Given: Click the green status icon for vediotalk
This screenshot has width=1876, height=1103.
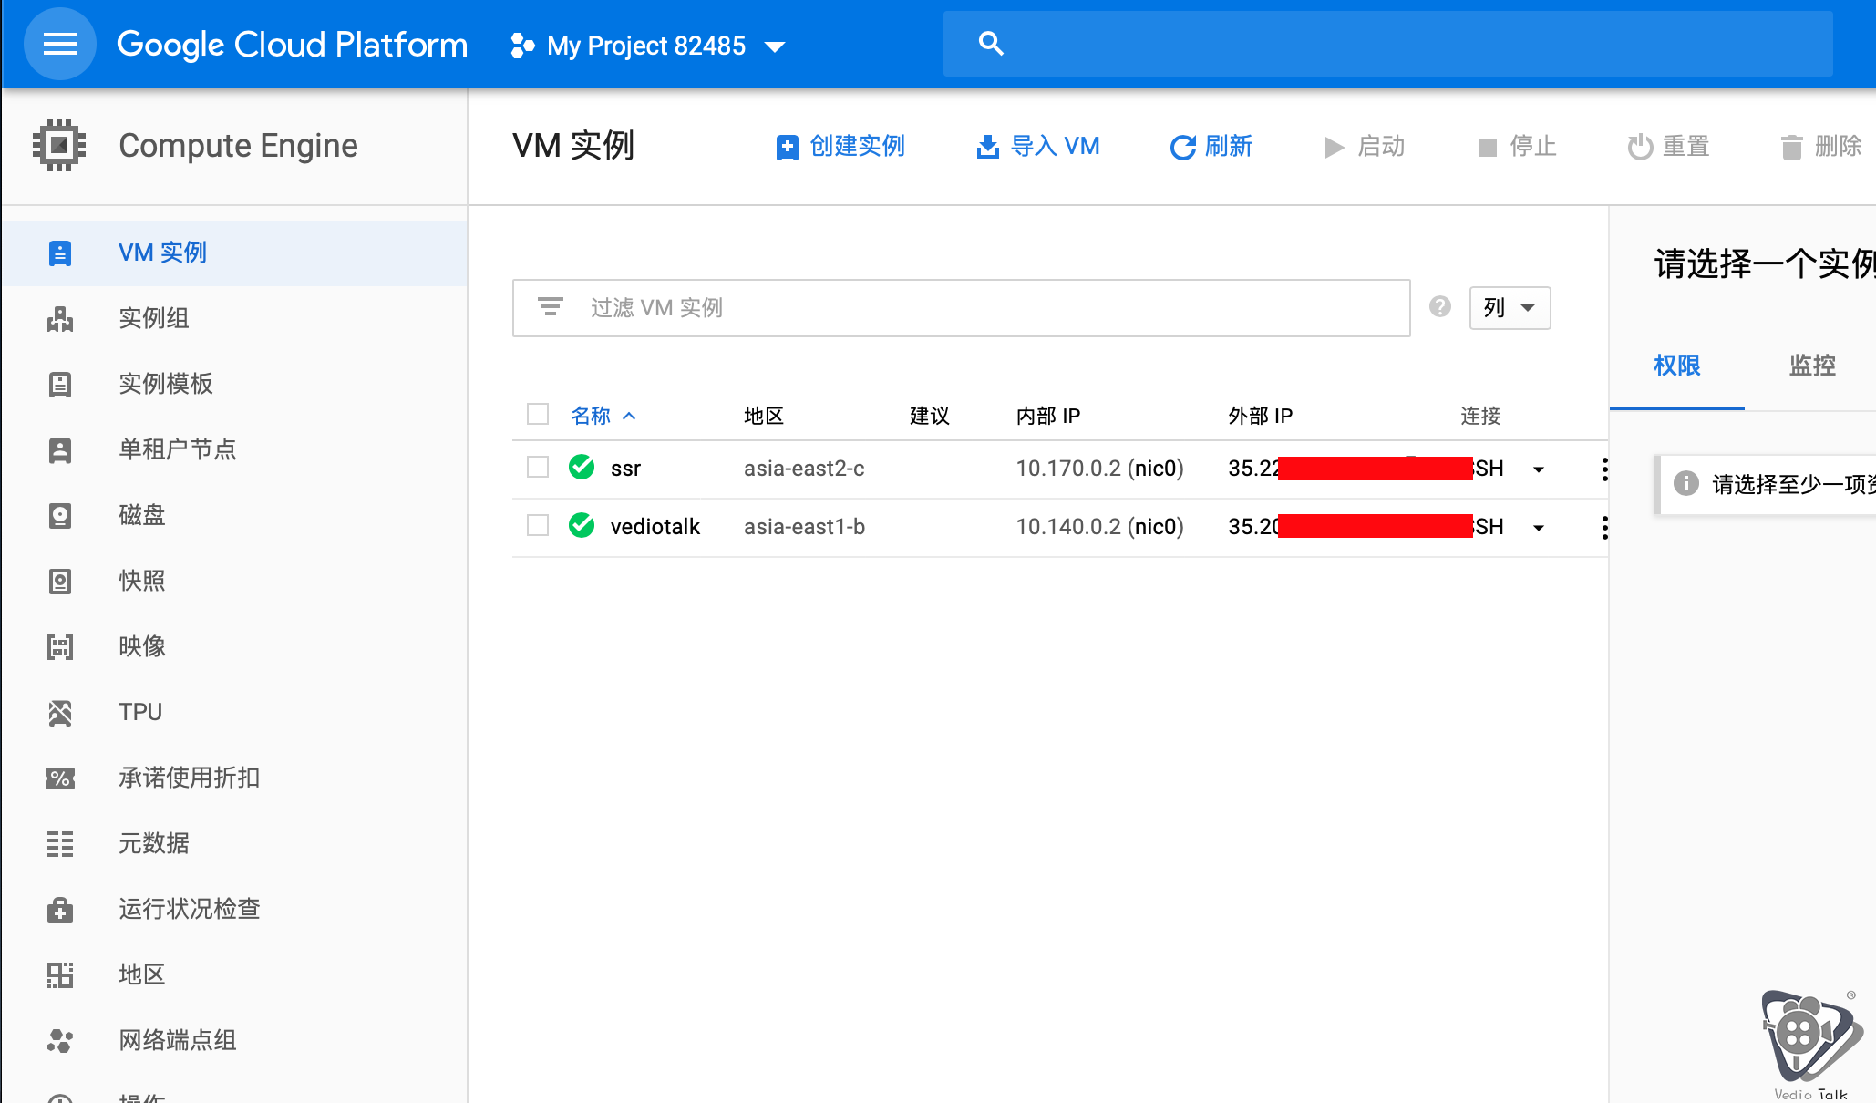Looking at the screenshot, I should [x=582, y=525].
